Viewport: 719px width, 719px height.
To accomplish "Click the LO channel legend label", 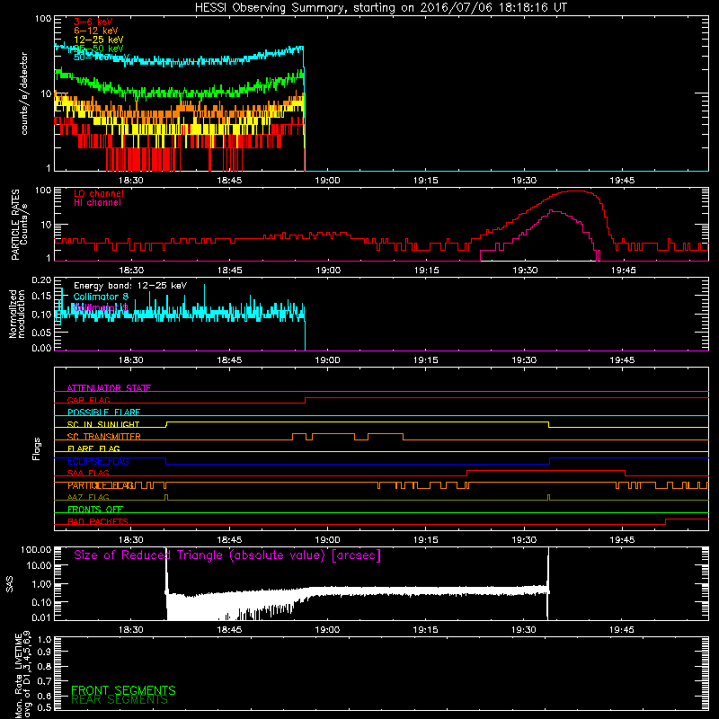I will coord(99,193).
